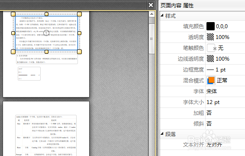Select the 填充颜色 property label
Screen dimensions: 245x156
[x=193, y=26]
